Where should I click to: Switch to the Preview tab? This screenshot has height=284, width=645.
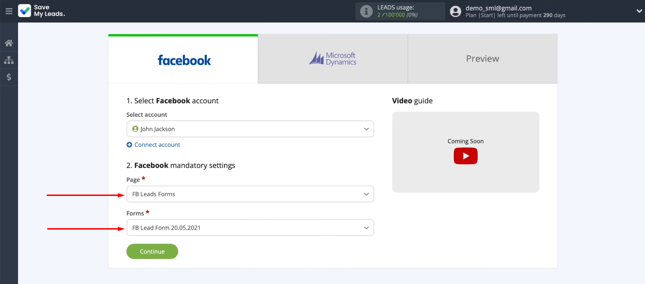click(482, 59)
